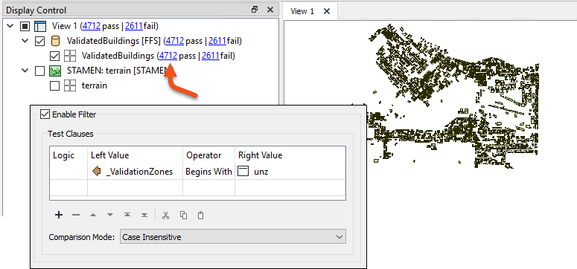Click 4712 link on ValidatedBuildings feature type row

[x=168, y=56]
